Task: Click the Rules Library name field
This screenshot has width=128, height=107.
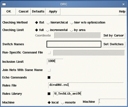Action: (68, 94)
